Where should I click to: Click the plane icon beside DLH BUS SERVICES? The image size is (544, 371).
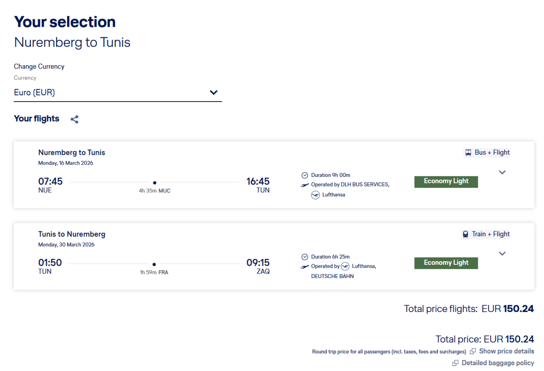(x=305, y=185)
